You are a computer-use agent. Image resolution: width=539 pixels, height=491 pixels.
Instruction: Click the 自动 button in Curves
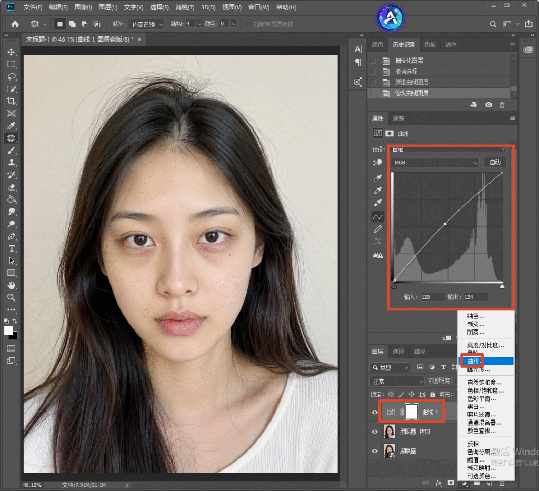495,162
